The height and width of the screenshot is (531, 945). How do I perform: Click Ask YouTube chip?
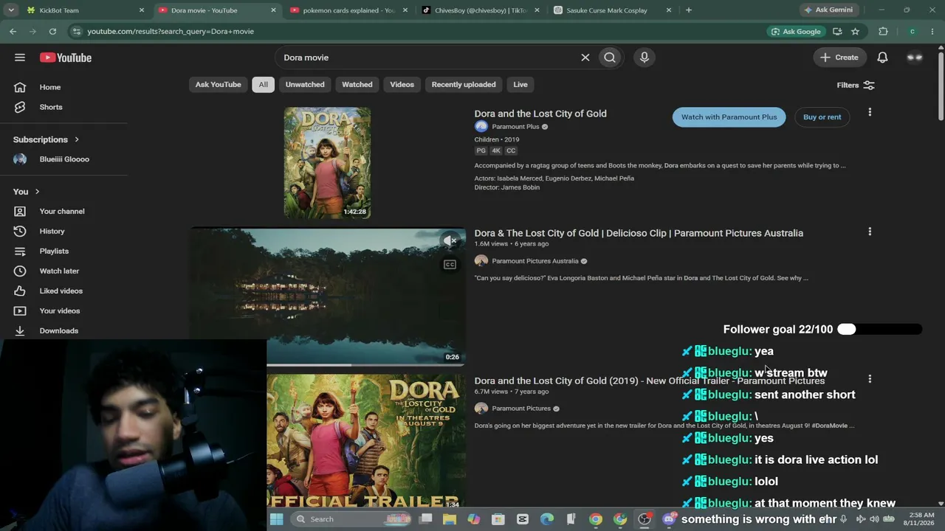219,85
